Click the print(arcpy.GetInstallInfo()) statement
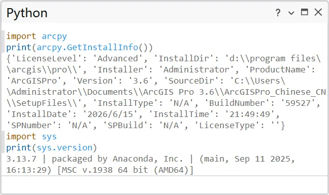Image resolution: width=329 pixels, height=195 pixels. click(80, 47)
